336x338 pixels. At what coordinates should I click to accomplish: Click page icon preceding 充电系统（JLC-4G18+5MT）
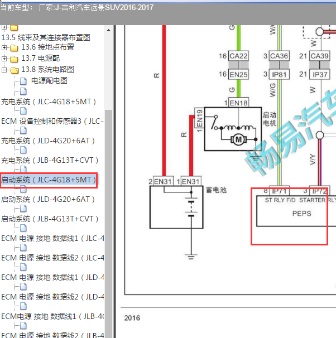tap(23, 91)
